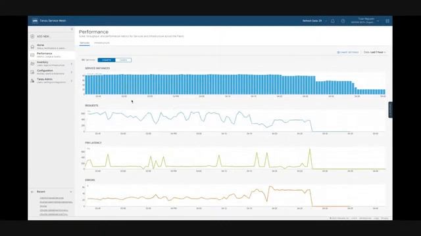Open the help question mark icon
421x236 pixels.
343,21
